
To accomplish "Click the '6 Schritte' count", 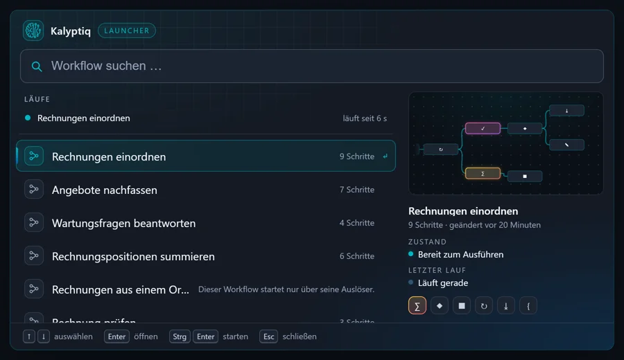I will point(356,256).
